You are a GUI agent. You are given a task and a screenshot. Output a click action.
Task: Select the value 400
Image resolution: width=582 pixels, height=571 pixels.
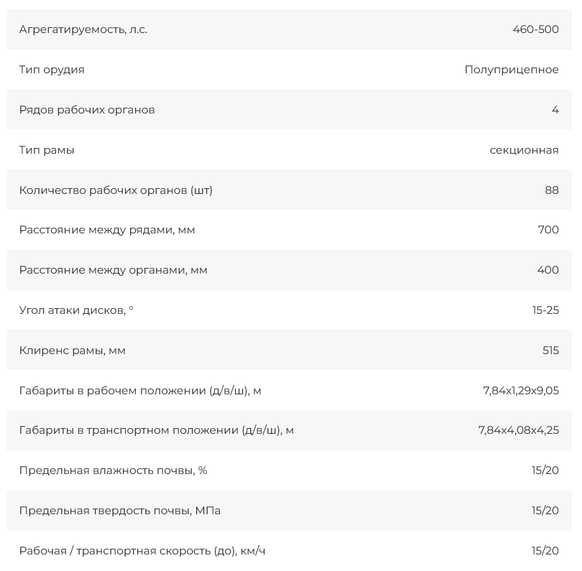tap(548, 270)
